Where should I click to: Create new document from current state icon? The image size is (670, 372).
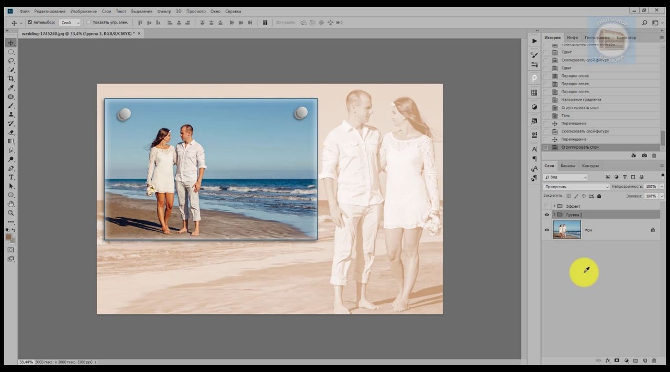point(633,155)
